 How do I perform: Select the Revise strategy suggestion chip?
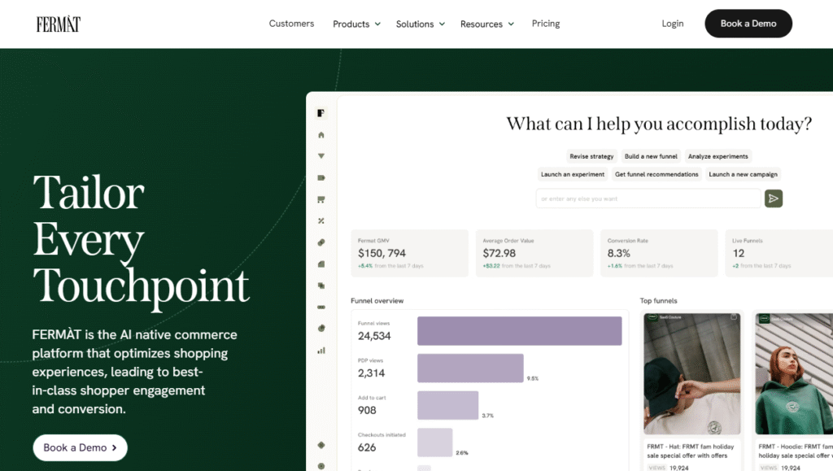point(591,156)
